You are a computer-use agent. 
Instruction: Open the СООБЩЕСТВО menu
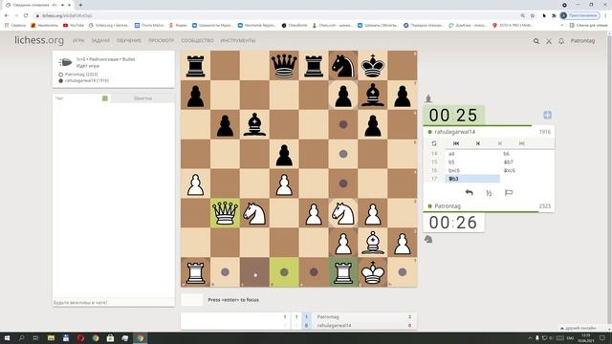[197, 40]
